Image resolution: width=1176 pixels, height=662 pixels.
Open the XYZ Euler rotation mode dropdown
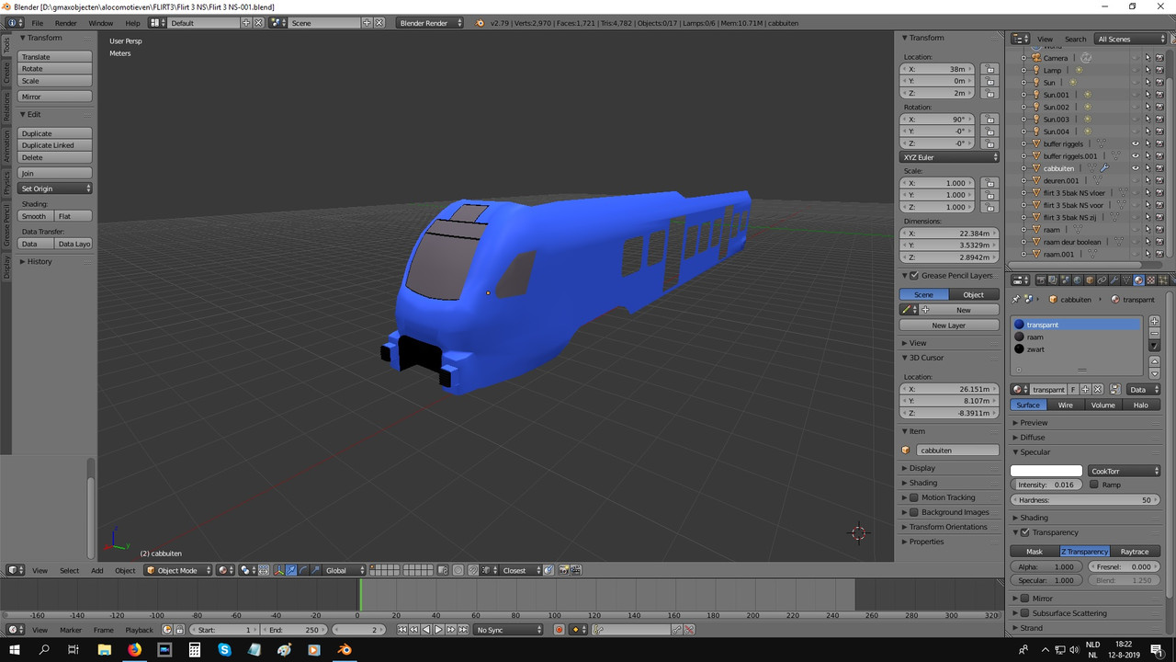pos(949,157)
